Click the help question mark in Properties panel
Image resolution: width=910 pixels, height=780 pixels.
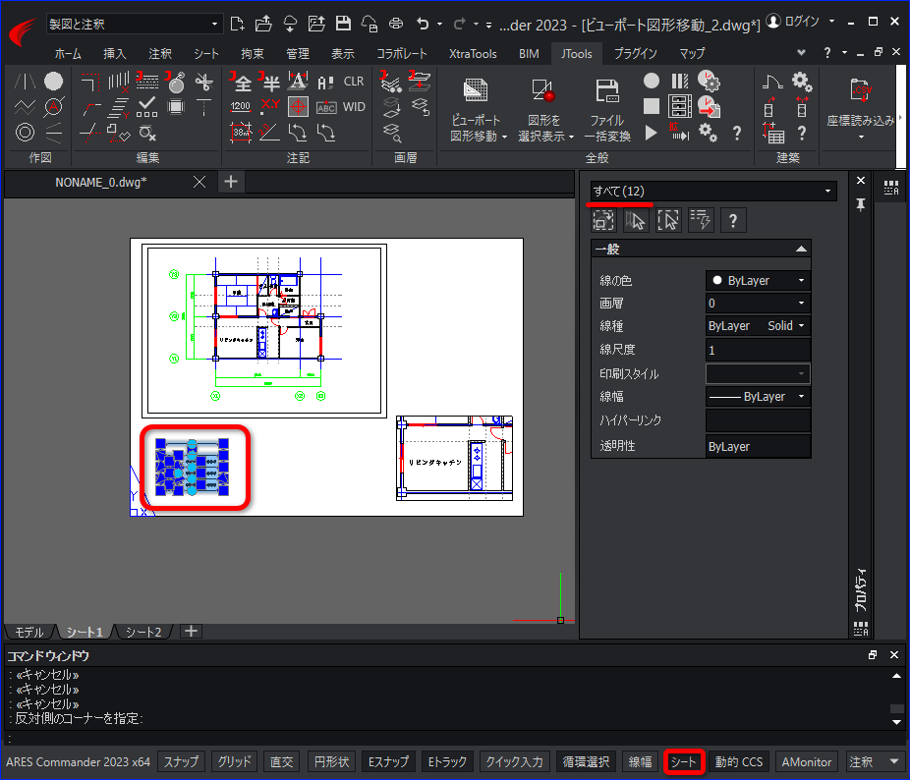(x=733, y=220)
